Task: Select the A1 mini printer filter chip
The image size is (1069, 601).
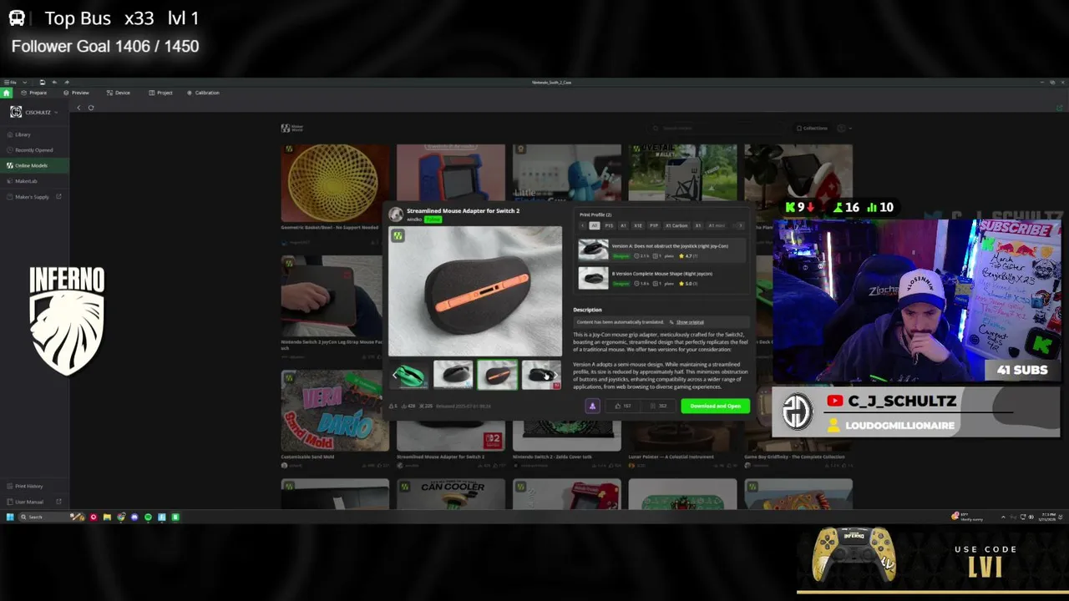Action: pyautogui.click(x=717, y=225)
